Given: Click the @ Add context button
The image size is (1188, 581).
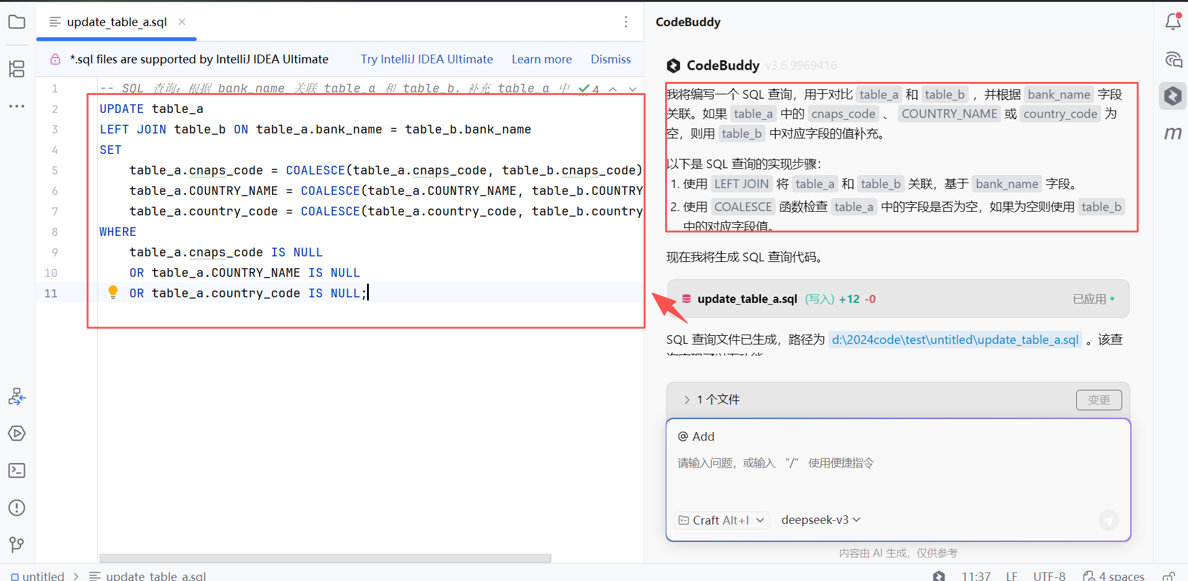Looking at the screenshot, I should (x=696, y=436).
